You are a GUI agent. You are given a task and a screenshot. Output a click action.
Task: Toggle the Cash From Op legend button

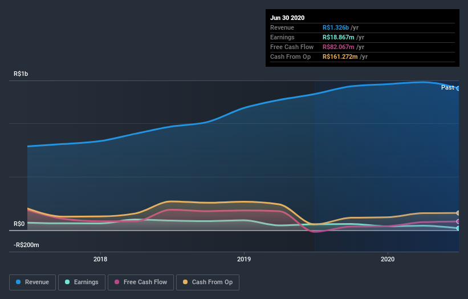click(x=207, y=282)
